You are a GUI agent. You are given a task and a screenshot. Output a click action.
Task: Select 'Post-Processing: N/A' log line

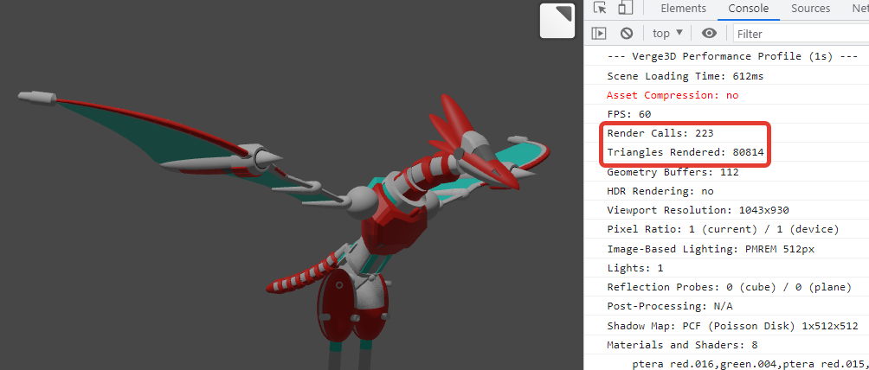669,306
